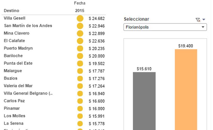
Task: Click the yellow circle next to Buzios
Action: pos(80,79)
